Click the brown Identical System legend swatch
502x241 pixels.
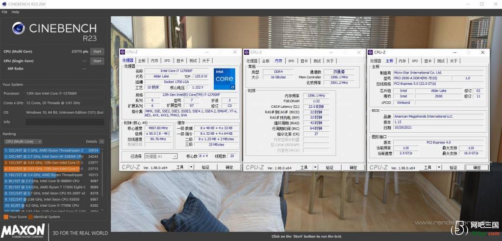30,217
